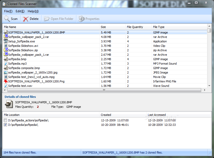Click the IrfanView PNG File type cell

click(x=165, y=81)
